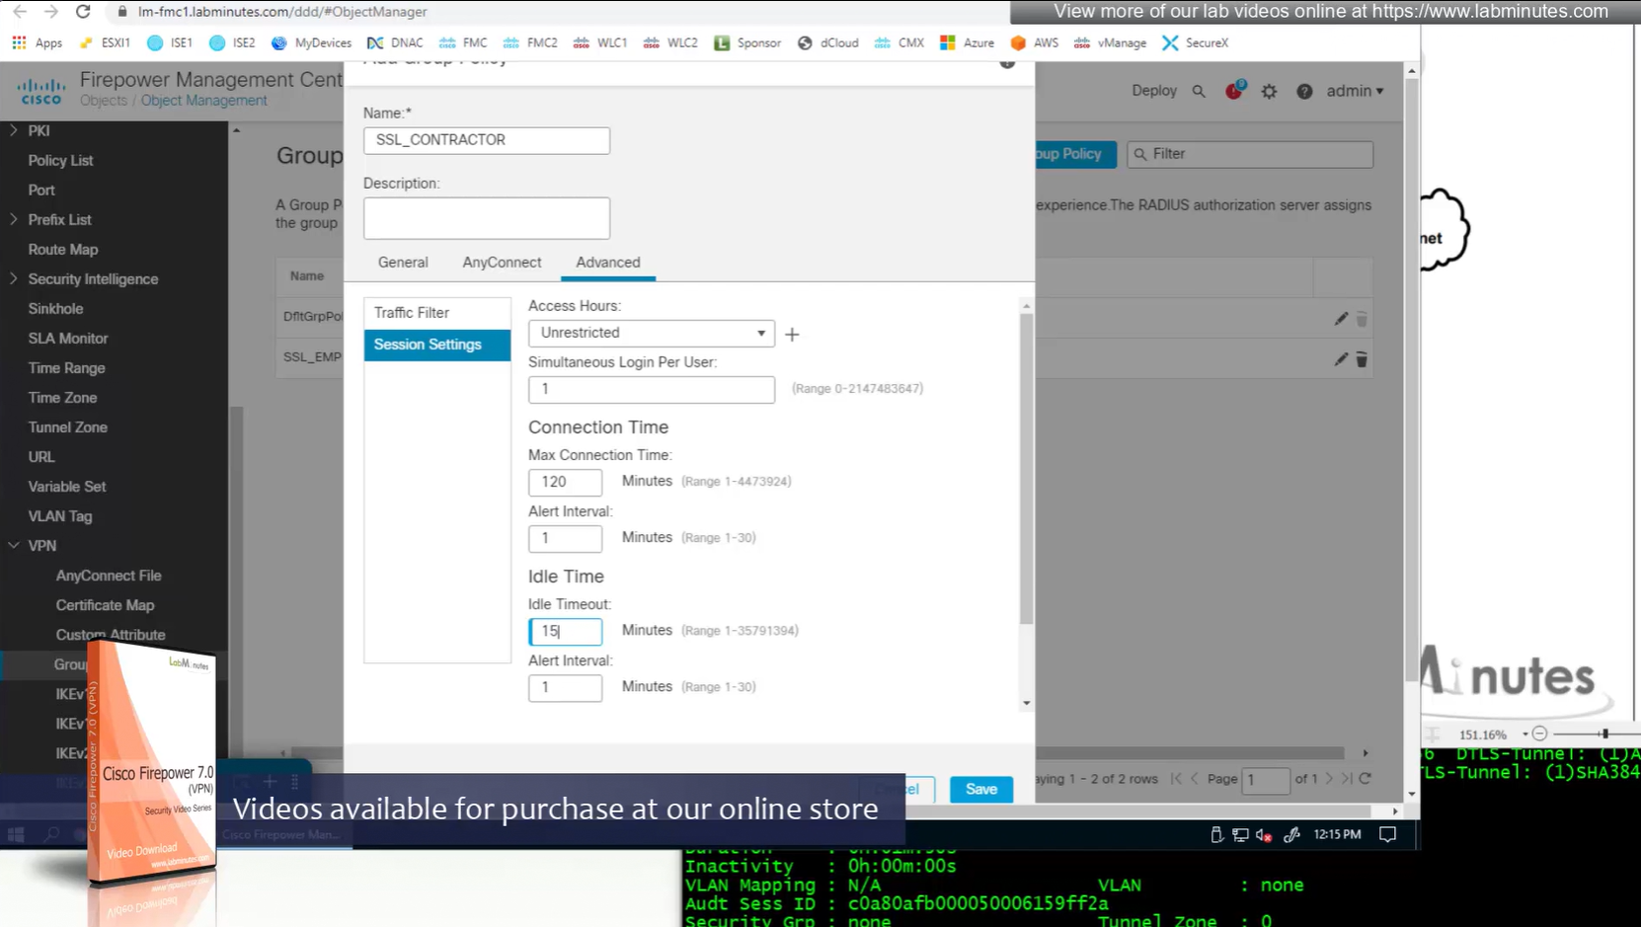Open the Access Hours dropdown
This screenshot has width=1641, height=927.
[651, 333]
